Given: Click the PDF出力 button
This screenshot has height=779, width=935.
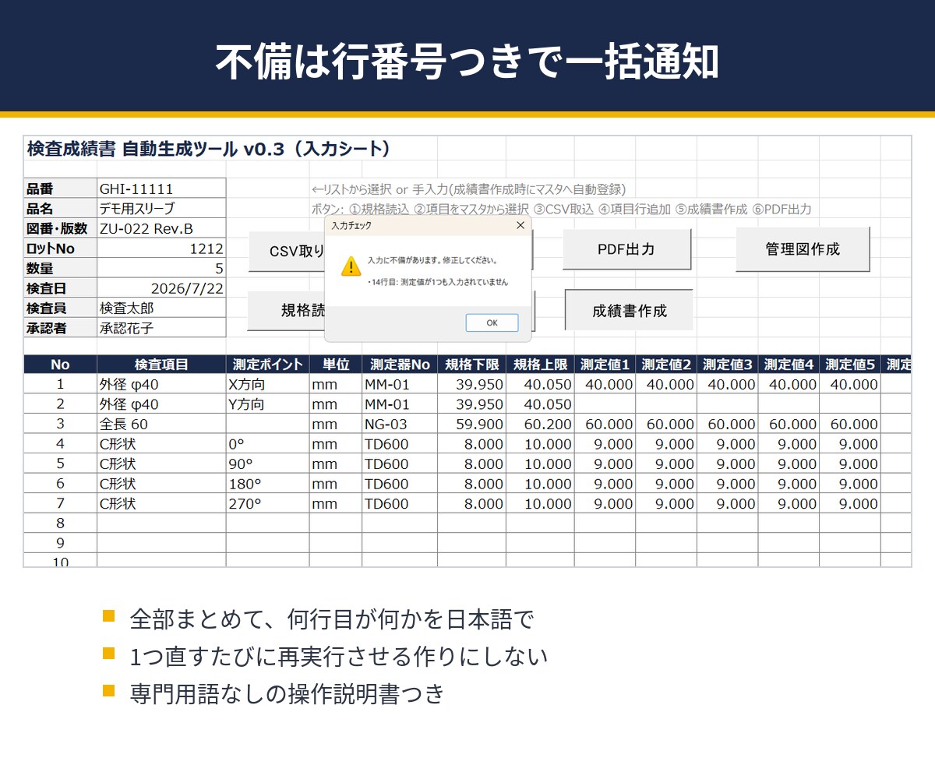Looking at the screenshot, I should point(626,249).
